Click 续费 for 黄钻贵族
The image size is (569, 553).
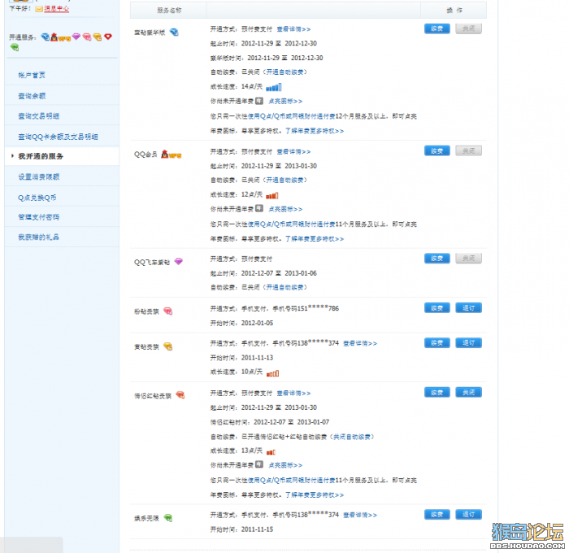pos(437,342)
